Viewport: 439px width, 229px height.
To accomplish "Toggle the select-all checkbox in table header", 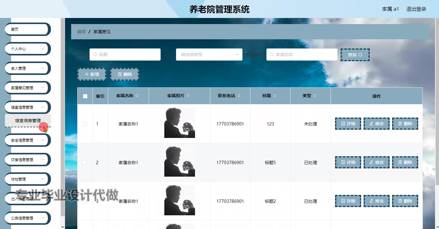I will click(x=85, y=96).
